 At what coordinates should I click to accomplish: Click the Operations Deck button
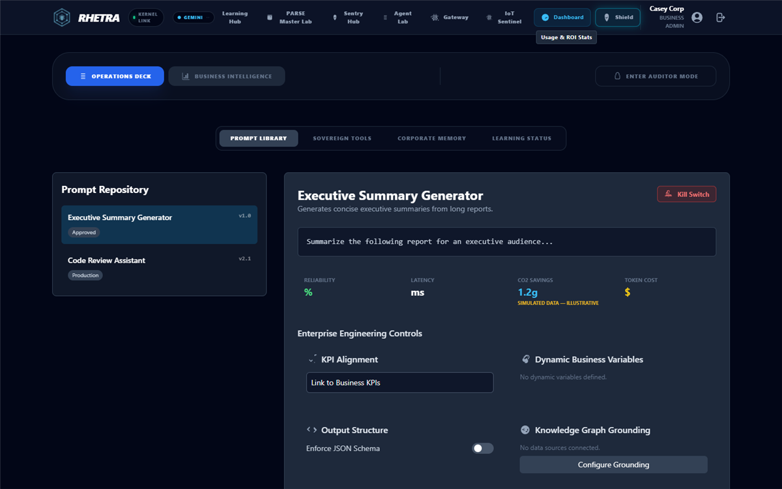click(115, 76)
